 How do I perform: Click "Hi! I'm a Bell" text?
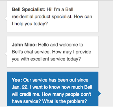(60, 10)
